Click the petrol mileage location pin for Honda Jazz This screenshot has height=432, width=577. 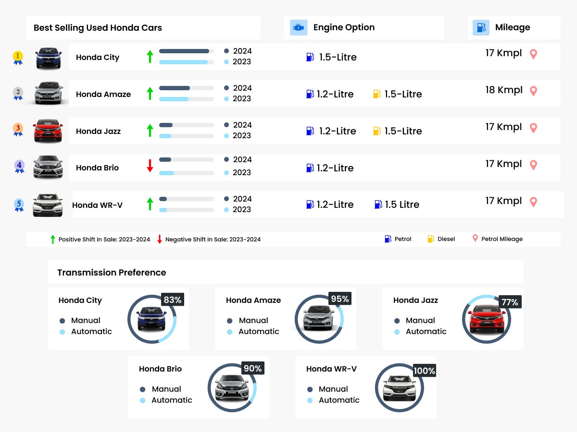pos(533,128)
